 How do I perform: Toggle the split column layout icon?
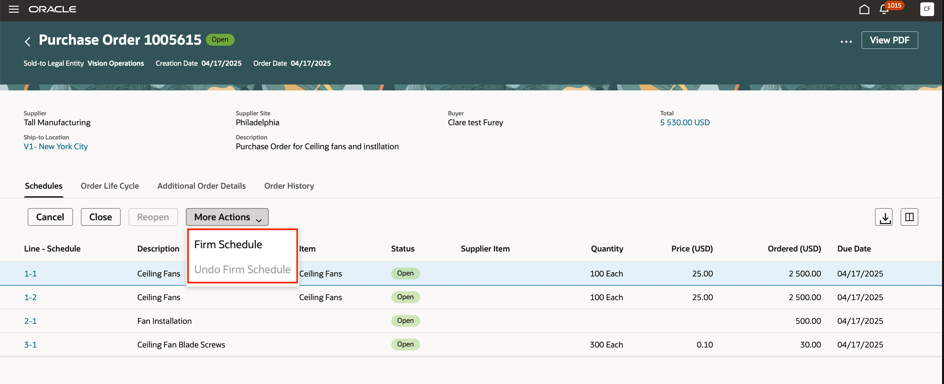pyautogui.click(x=909, y=217)
